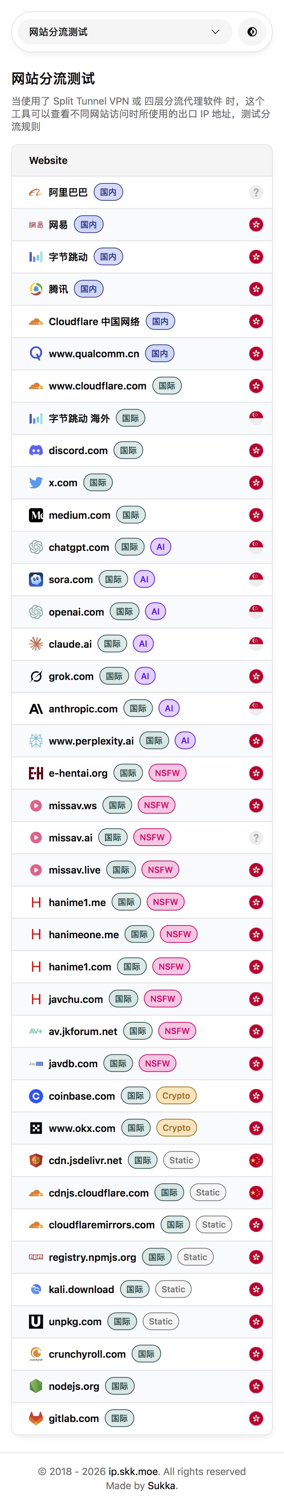
Task: Click the GitLab fox logo icon
Action: [36, 1418]
